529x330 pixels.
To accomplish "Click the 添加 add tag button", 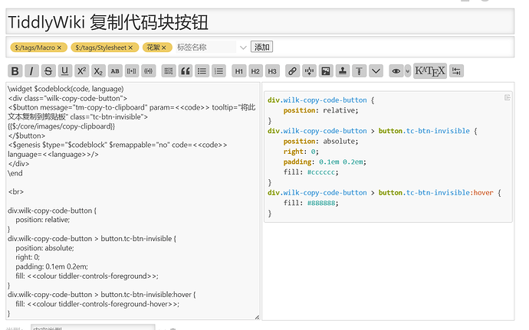I will pyautogui.click(x=261, y=47).
